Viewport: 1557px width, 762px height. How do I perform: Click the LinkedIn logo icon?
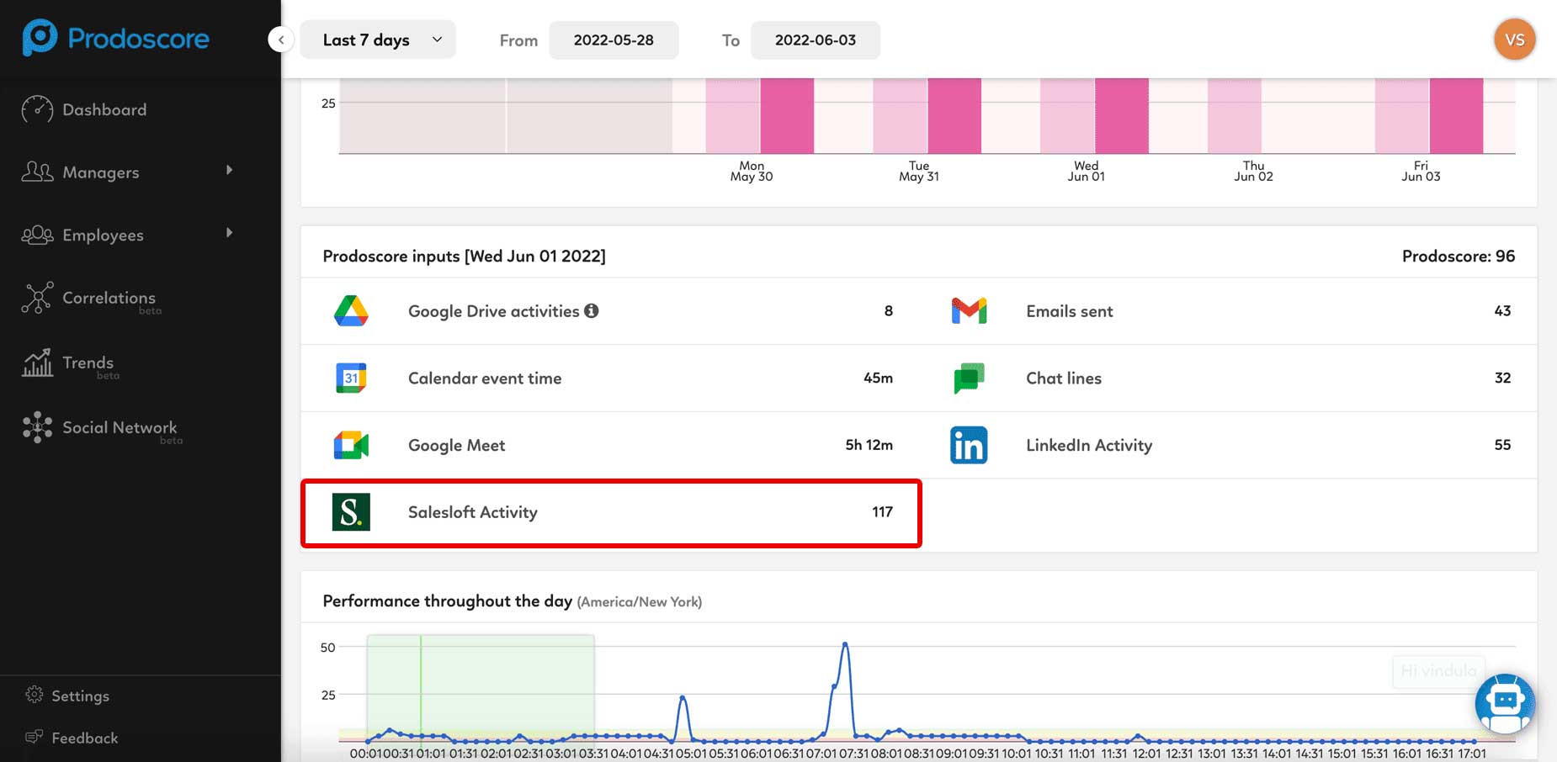(969, 445)
